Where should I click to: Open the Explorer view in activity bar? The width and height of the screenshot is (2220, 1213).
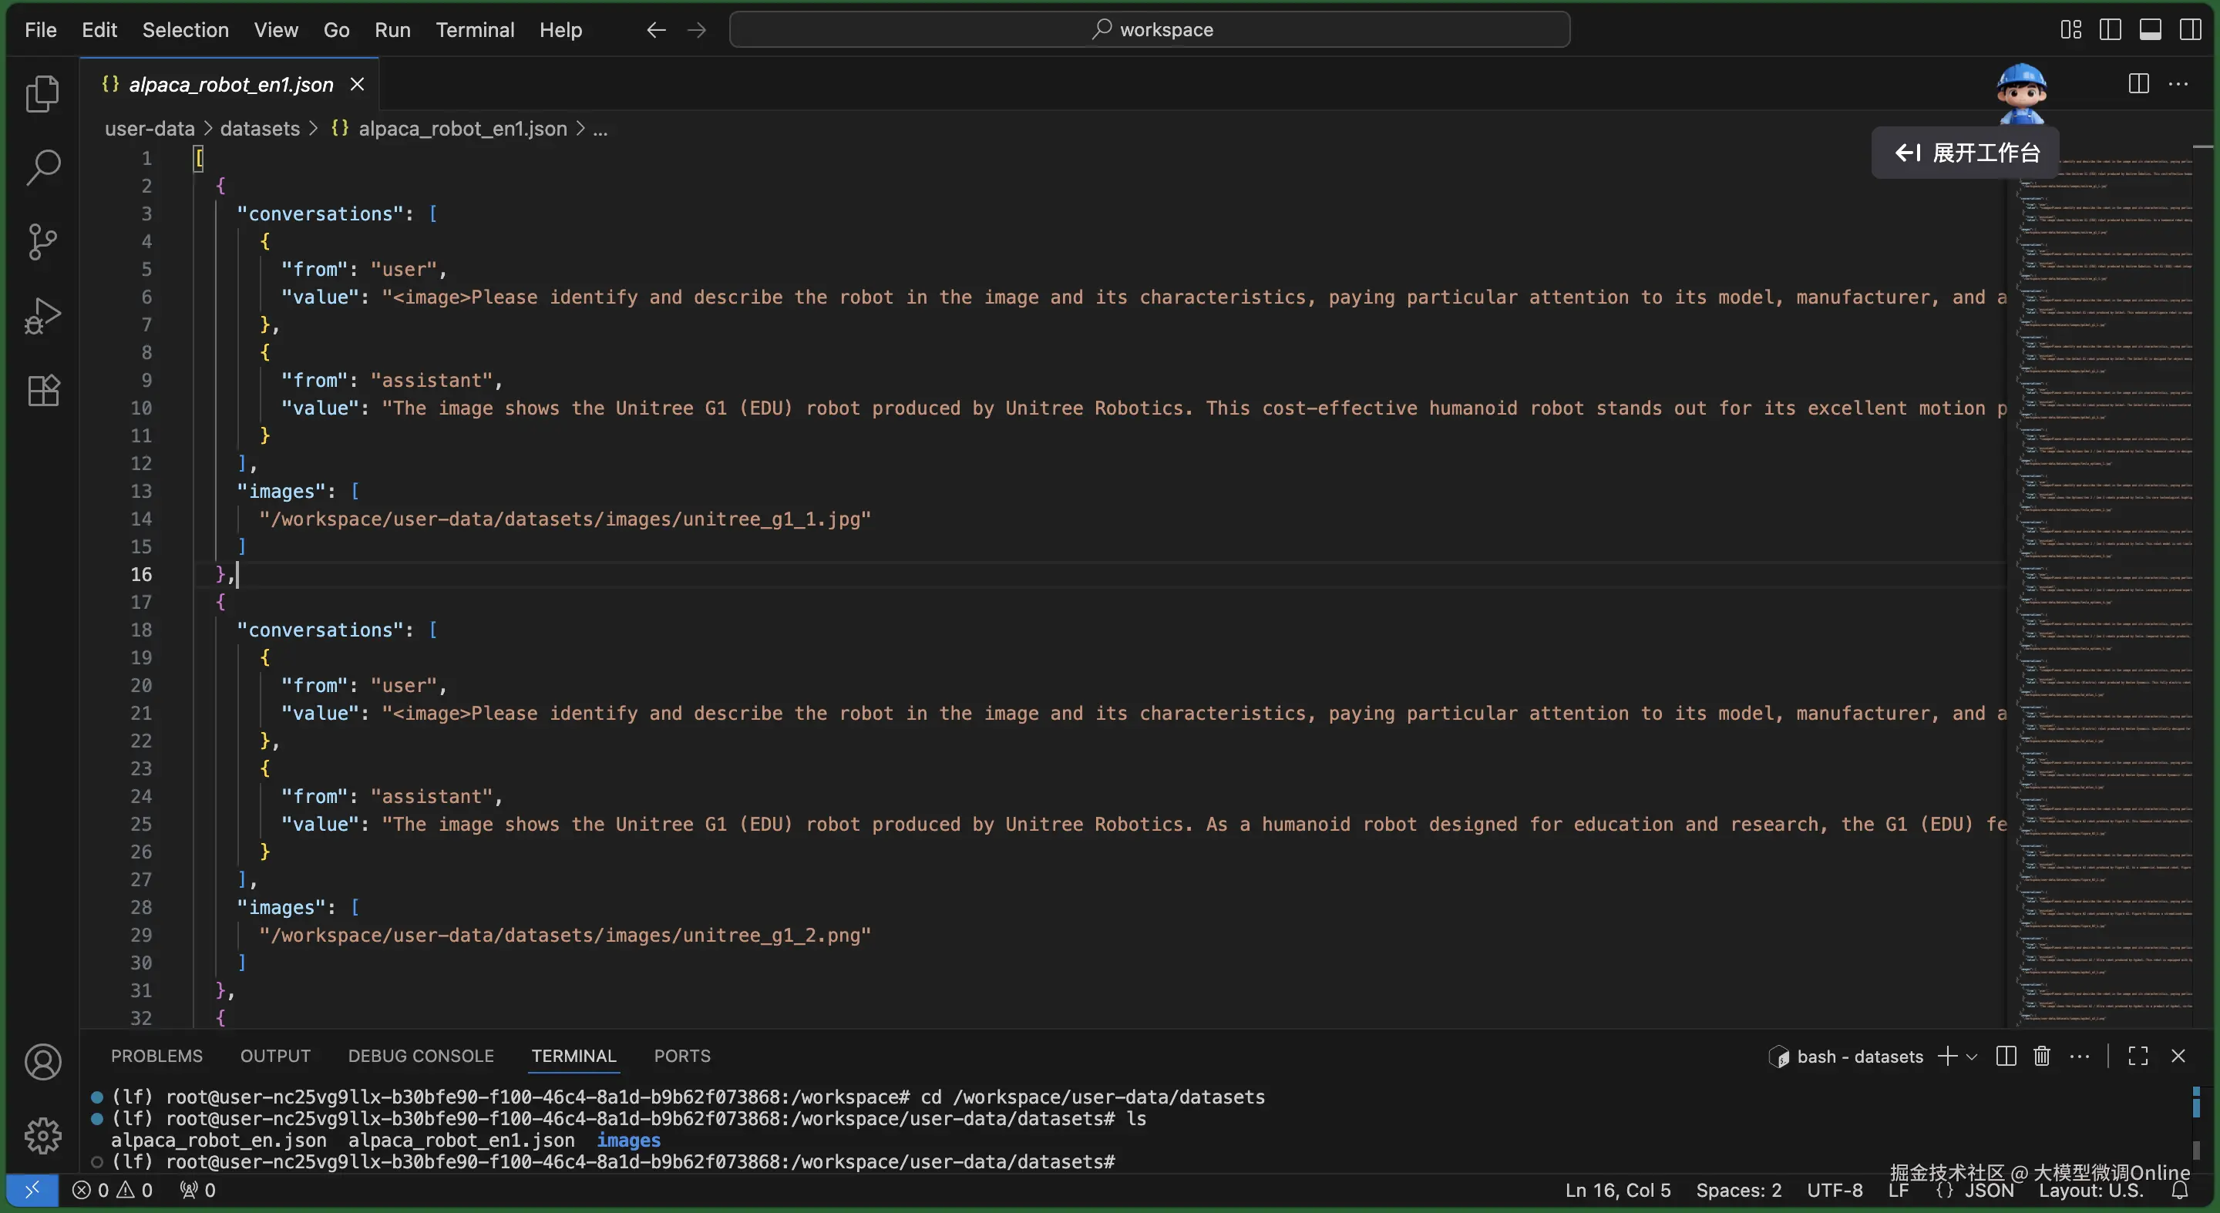coord(42,93)
